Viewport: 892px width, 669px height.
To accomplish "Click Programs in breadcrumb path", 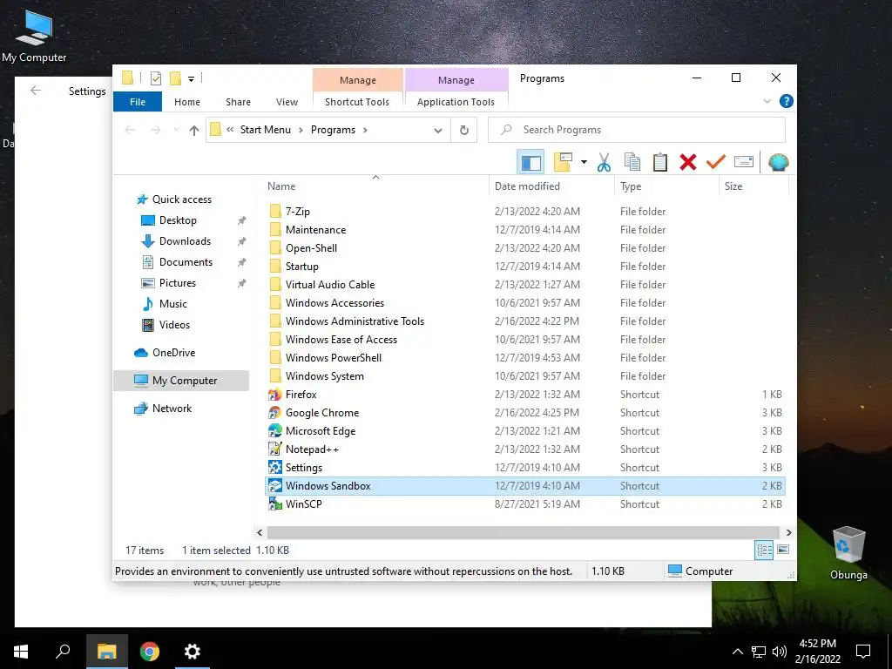I will point(333,130).
